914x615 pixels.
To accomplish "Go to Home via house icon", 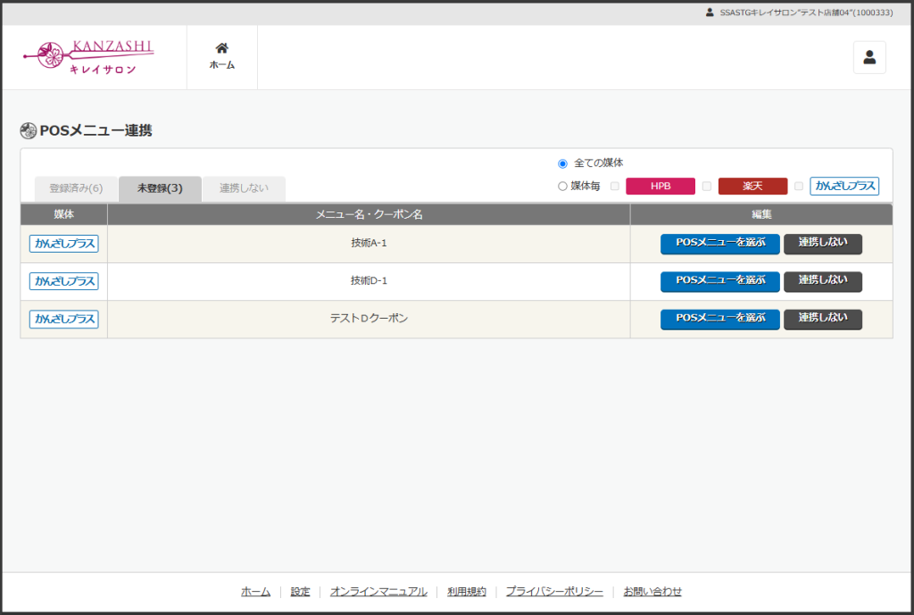I will coord(222,56).
